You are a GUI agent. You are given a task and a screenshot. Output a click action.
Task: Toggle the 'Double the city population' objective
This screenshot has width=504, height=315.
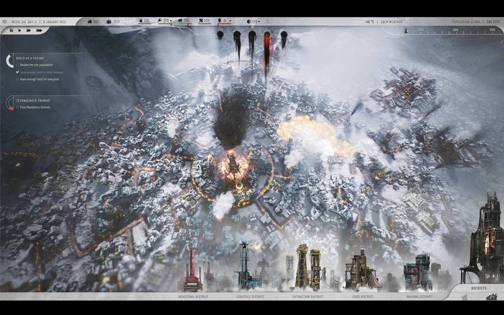18,65
